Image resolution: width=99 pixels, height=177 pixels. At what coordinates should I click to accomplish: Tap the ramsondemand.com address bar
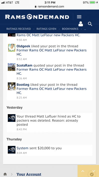point(49,6)
